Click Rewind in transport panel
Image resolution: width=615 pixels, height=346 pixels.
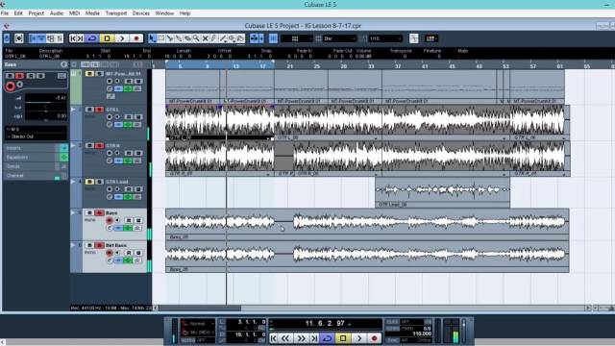click(x=285, y=338)
